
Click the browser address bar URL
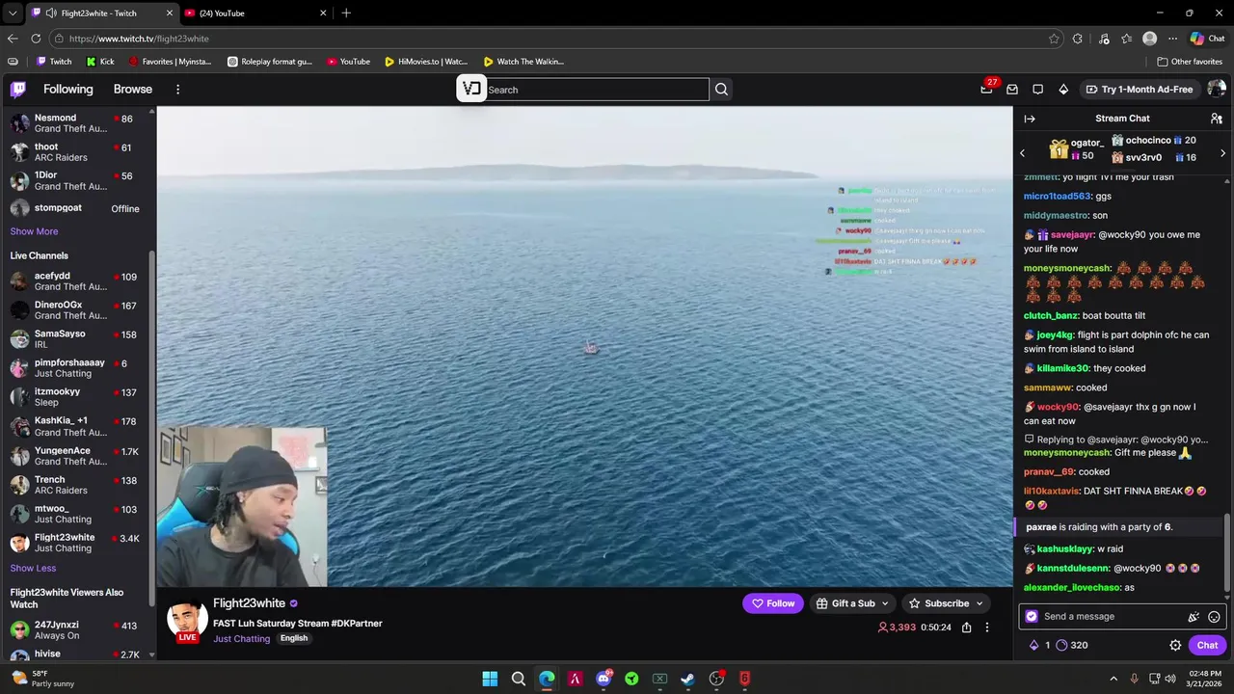(x=139, y=39)
